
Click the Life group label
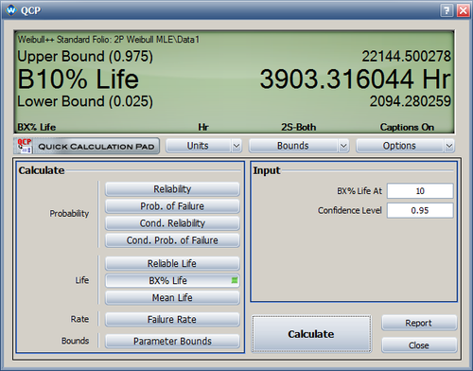(x=82, y=280)
